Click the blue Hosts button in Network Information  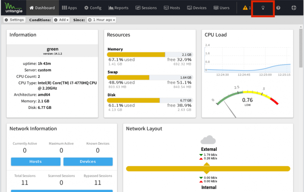coord(36,162)
